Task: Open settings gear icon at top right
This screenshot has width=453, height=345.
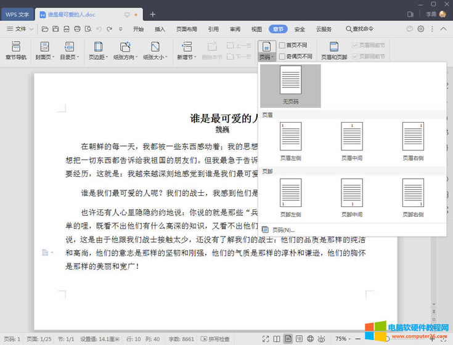Action: pos(421,29)
